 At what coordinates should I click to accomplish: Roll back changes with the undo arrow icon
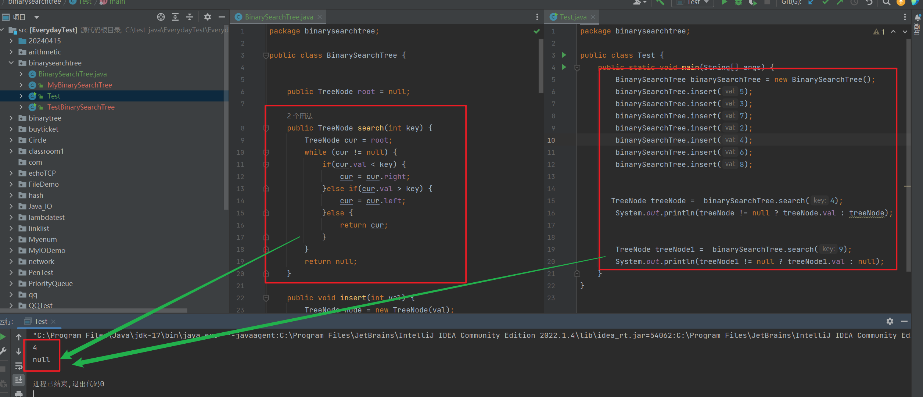(x=869, y=3)
